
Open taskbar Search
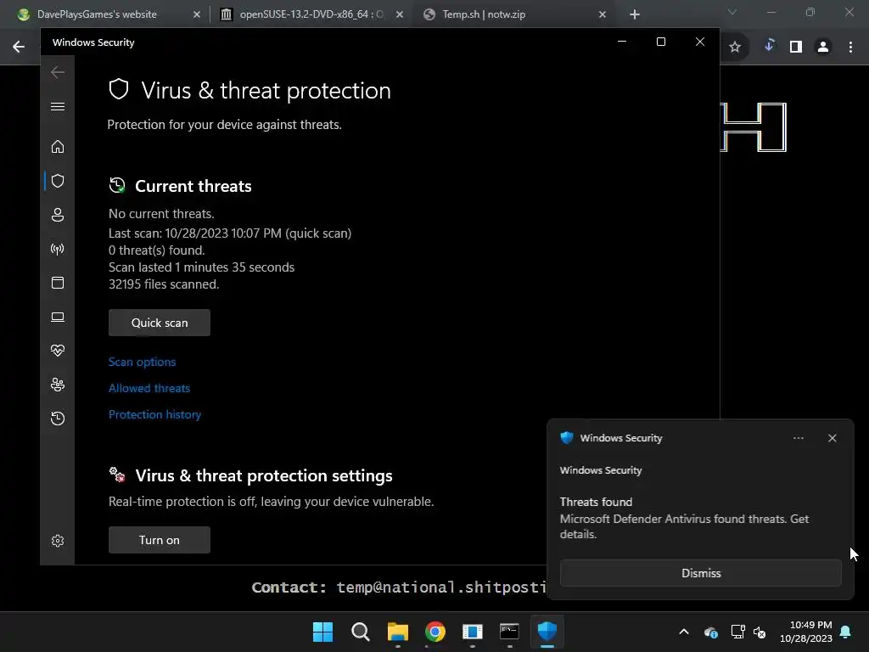point(360,632)
